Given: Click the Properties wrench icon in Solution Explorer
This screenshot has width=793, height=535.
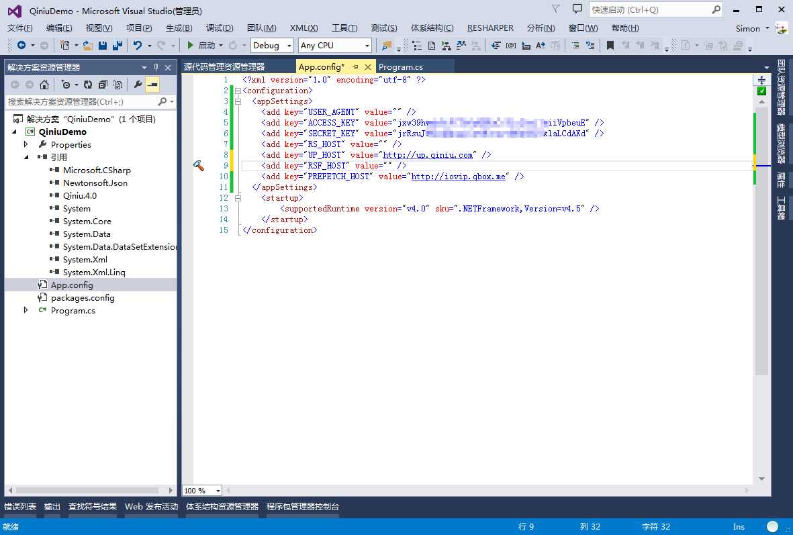Looking at the screenshot, I should (x=137, y=85).
